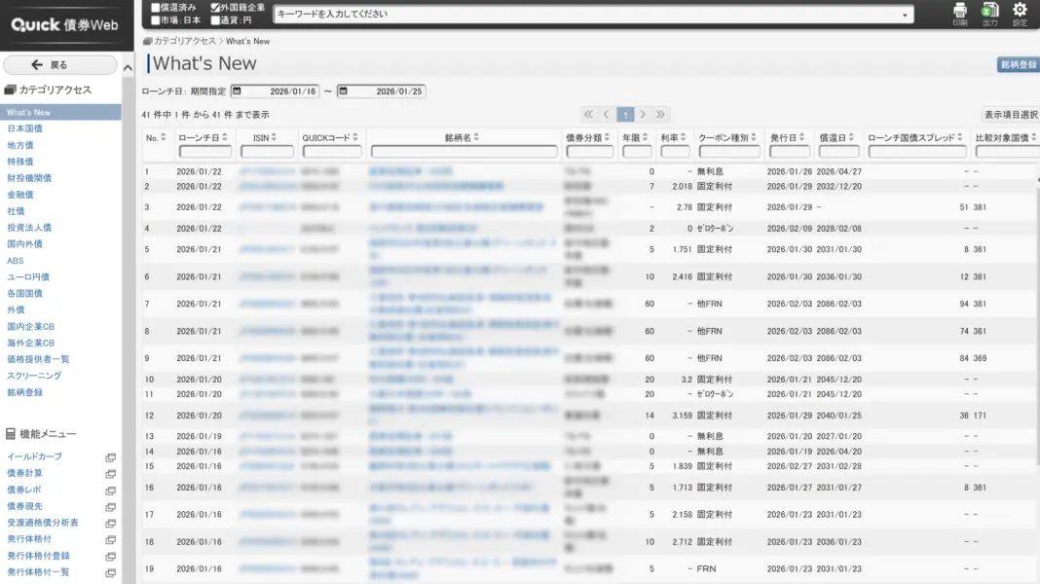Click the 償還日 column filter field
The image size is (1040, 584).
coord(838,152)
